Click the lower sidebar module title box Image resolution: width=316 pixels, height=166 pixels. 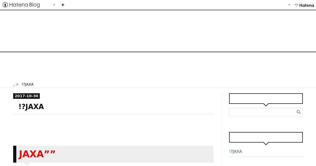tap(266, 137)
